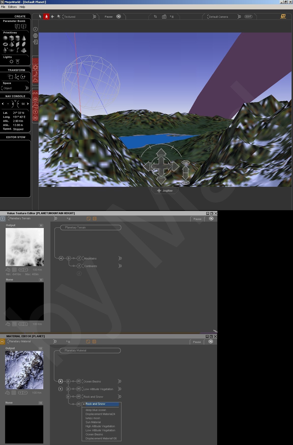Add a spotlight from the Lights section
Viewport: 293px width, 445px height.
point(18,62)
